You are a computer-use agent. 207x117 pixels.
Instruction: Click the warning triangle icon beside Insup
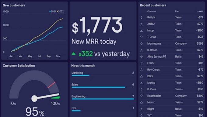click(141, 31)
